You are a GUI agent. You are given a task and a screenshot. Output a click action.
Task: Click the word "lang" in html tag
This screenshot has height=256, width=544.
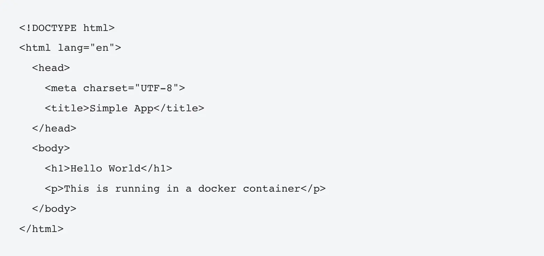click(x=70, y=48)
